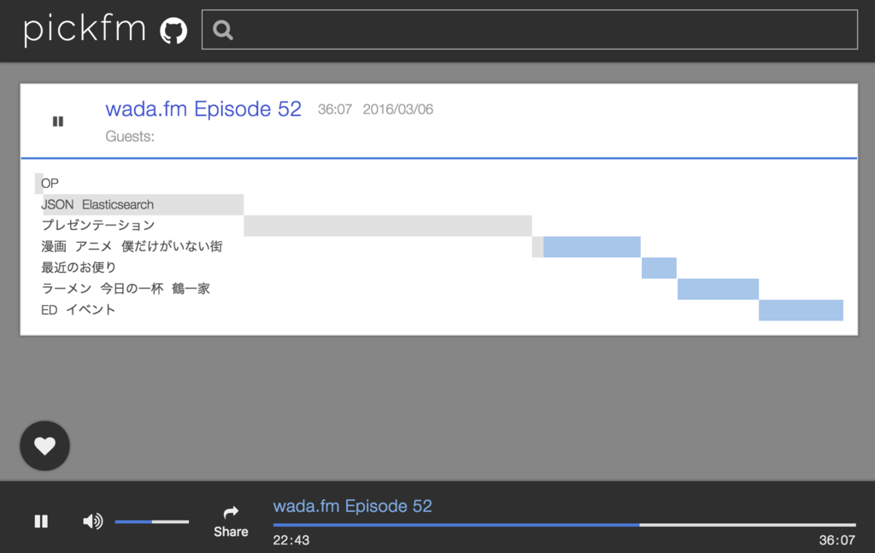Seek on the playback progress bar
Screen dimensions: 875x553
564,525
